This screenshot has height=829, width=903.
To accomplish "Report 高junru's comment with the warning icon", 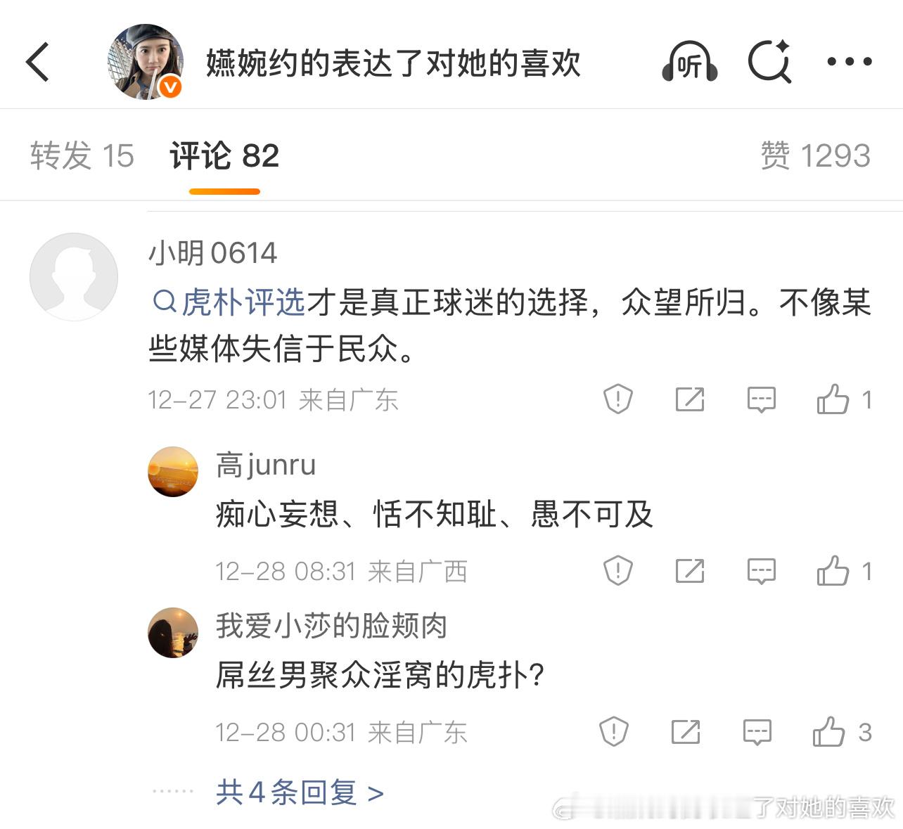I will [x=617, y=571].
